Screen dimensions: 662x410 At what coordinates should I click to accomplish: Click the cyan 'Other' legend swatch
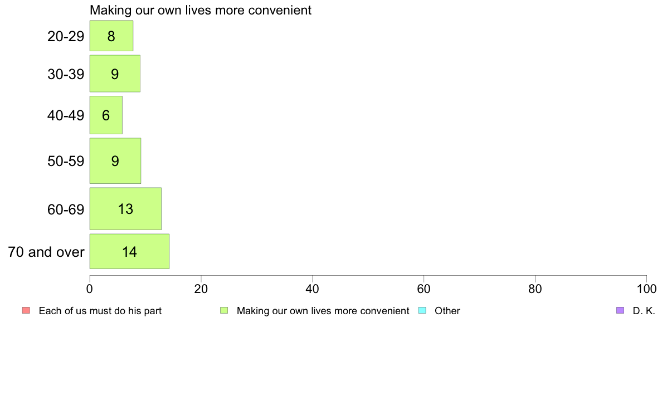coord(422,310)
